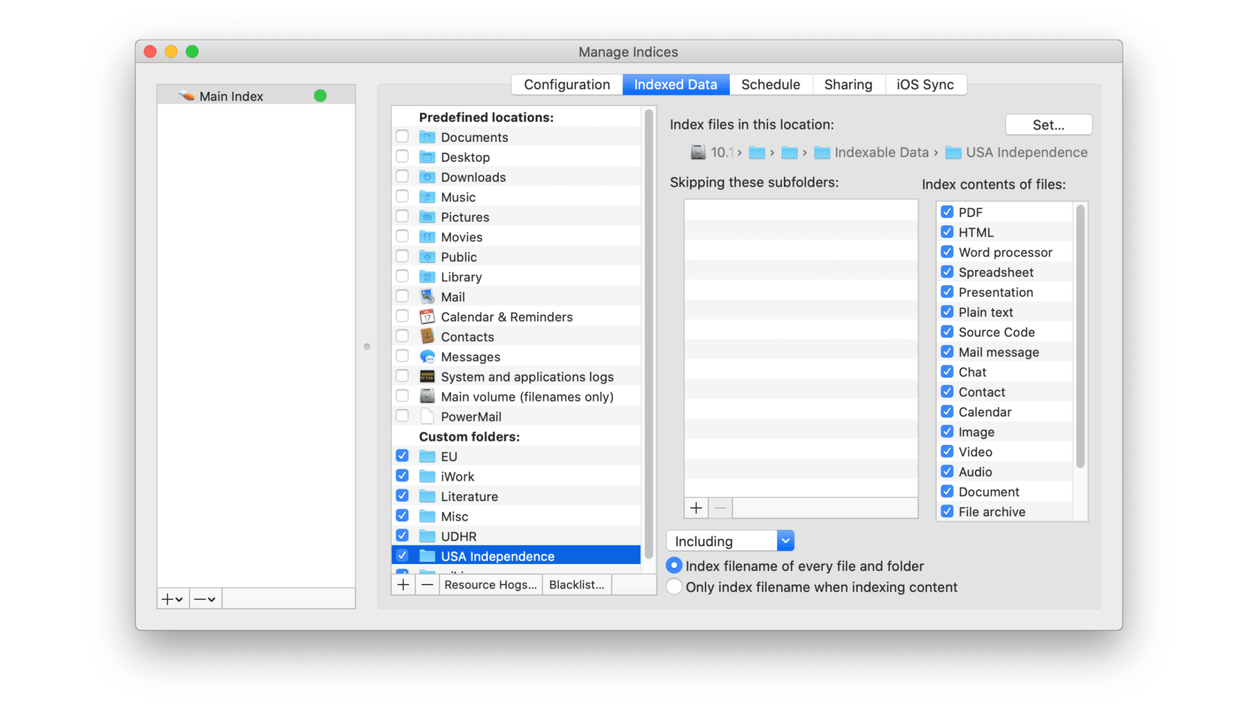Enable the Mail location checkbox

(403, 296)
